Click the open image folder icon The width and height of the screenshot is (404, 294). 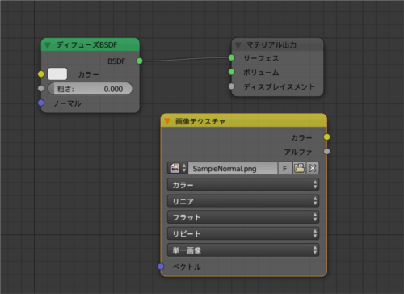[x=299, y=168]
